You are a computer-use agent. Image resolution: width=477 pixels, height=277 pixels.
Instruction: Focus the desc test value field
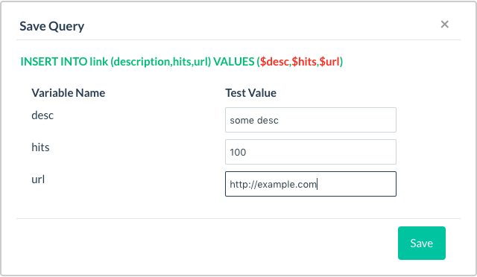pyautogui.click(x=311, y=120)
